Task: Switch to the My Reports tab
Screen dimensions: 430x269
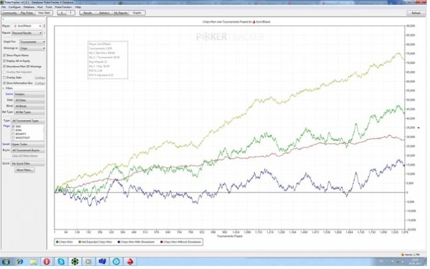Action: pyautogui.click(x=120, y=13)
